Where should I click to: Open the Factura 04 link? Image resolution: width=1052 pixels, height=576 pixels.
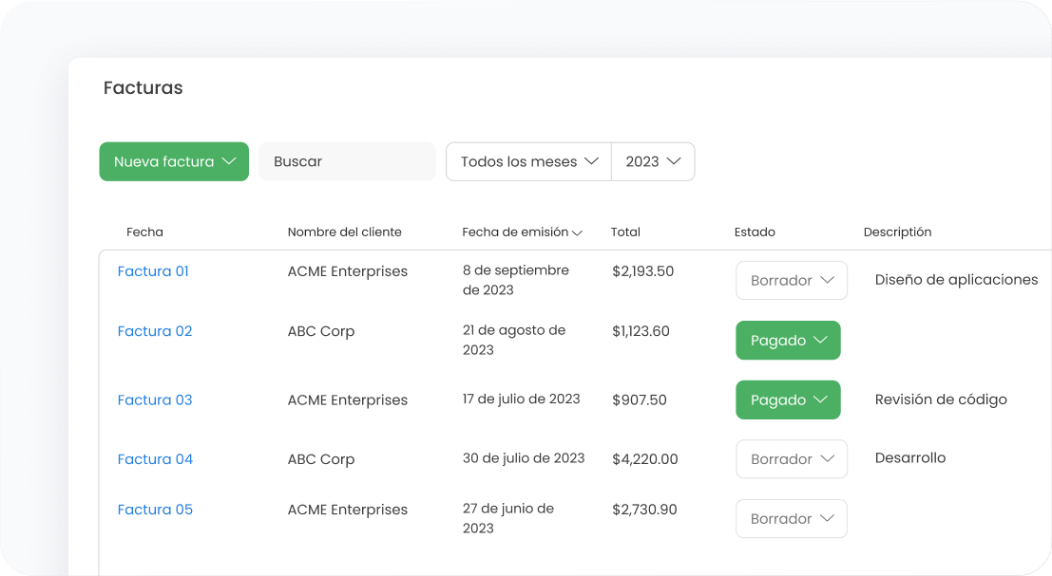coord(155,459)
